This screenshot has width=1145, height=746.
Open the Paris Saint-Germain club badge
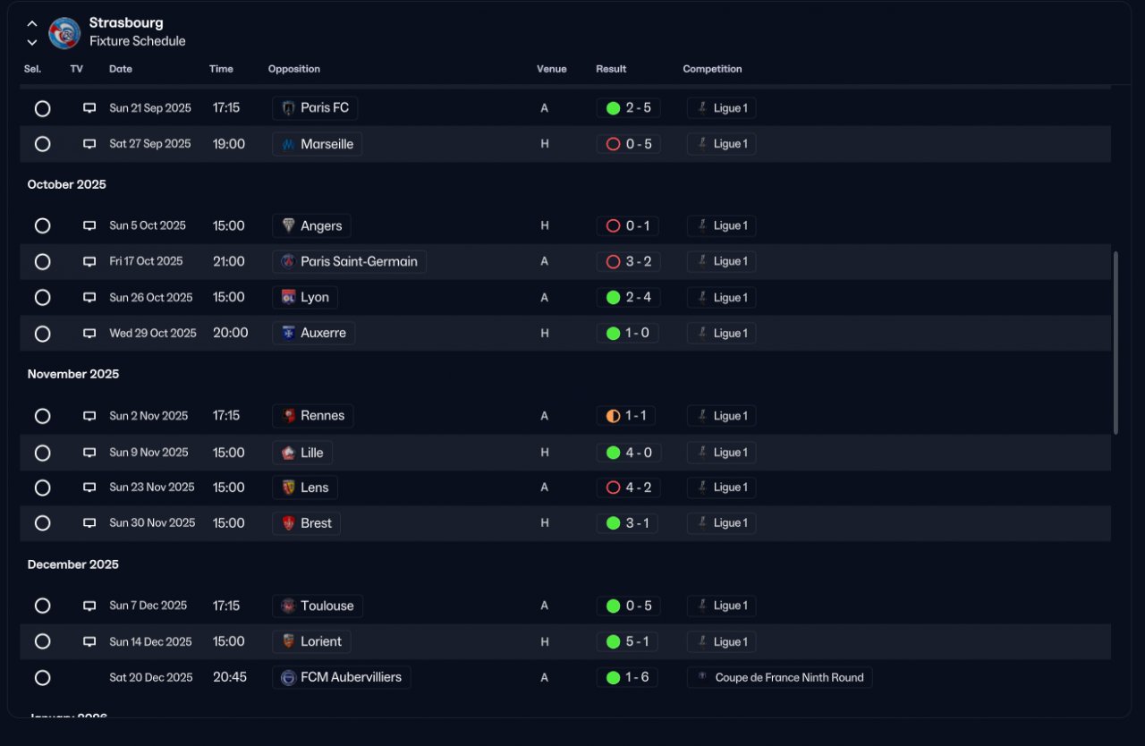288,262
